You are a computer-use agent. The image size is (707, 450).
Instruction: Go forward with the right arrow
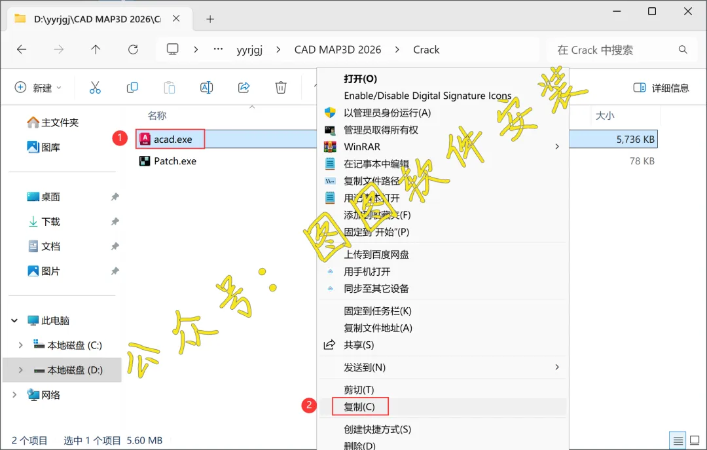tap(59, 50)
